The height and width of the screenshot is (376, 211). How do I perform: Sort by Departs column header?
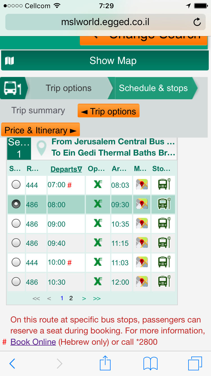coord(66,169)
